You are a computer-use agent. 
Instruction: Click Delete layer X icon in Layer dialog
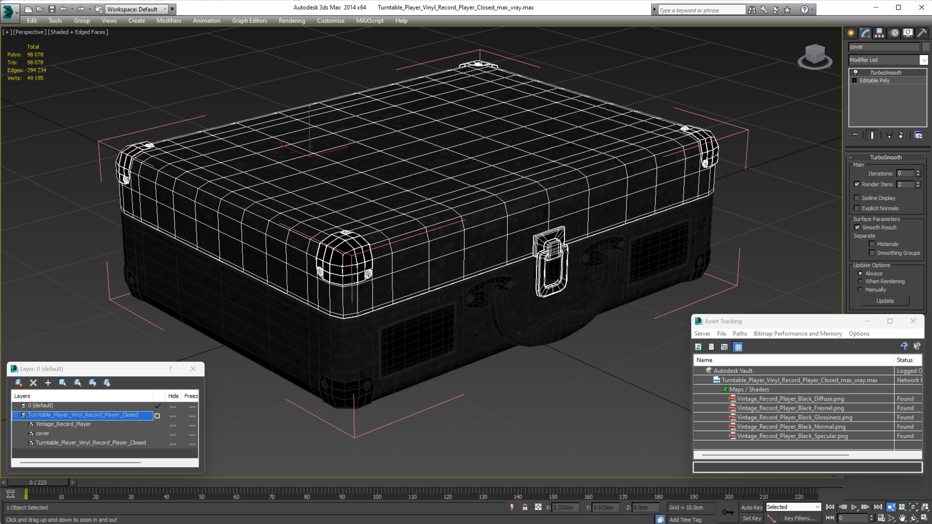[33, 383]
